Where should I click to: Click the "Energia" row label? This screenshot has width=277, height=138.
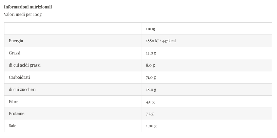(x=16, y=41)
